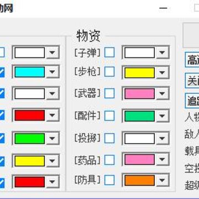Click the orange [防具] color swatch
199x199 pixels.
pos(139,180)
